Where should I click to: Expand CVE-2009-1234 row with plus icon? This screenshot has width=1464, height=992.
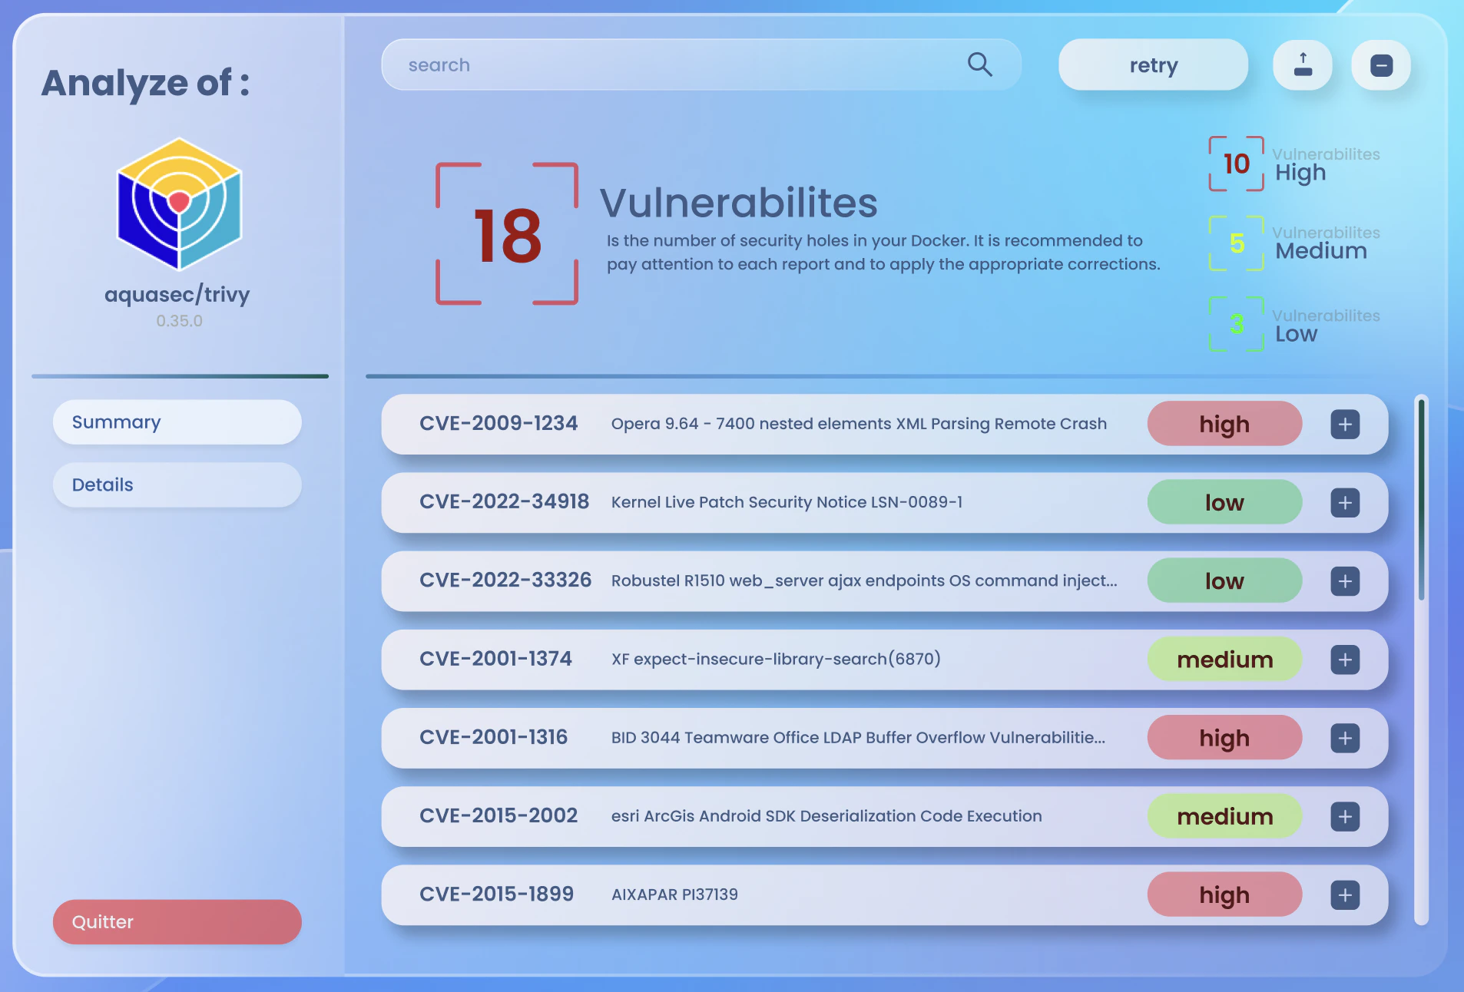(x=1345, y=425)
